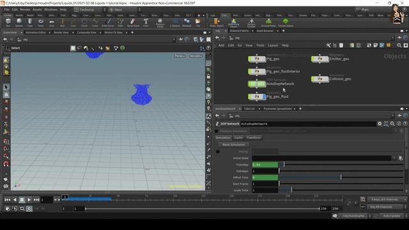The width and height of the screenshot is (409, 230).
Task: Click the network editor search magnifier icon
Action: click(399, 45)
